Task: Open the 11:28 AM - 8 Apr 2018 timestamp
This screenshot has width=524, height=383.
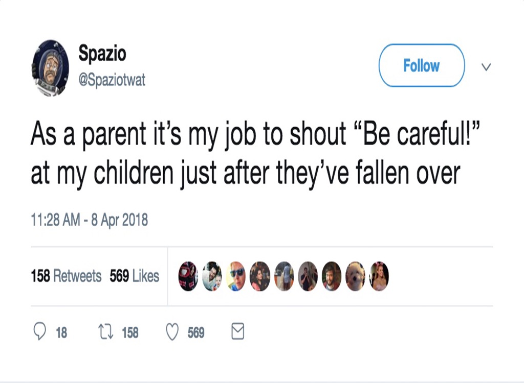Action: click(89, 220)
